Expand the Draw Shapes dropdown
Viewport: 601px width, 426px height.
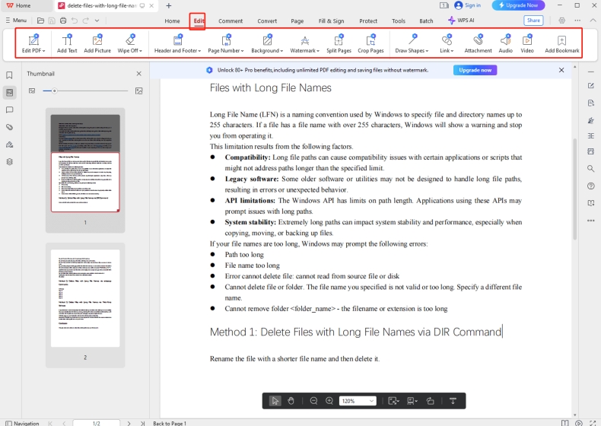413,44
